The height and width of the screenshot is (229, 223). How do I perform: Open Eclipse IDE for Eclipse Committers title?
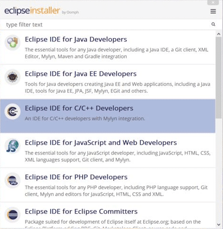point(81,212)
